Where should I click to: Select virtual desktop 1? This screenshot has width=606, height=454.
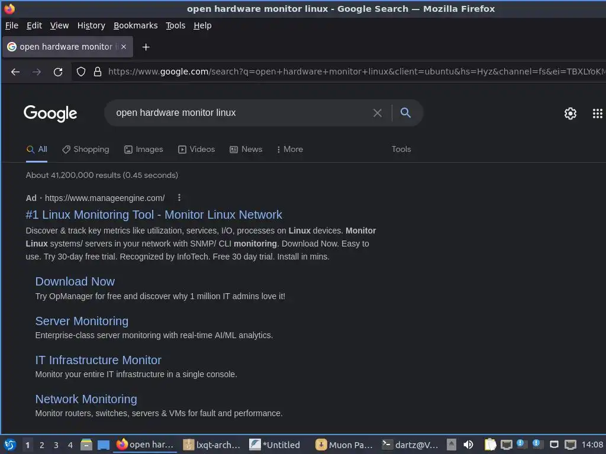[x=27, y=445]
